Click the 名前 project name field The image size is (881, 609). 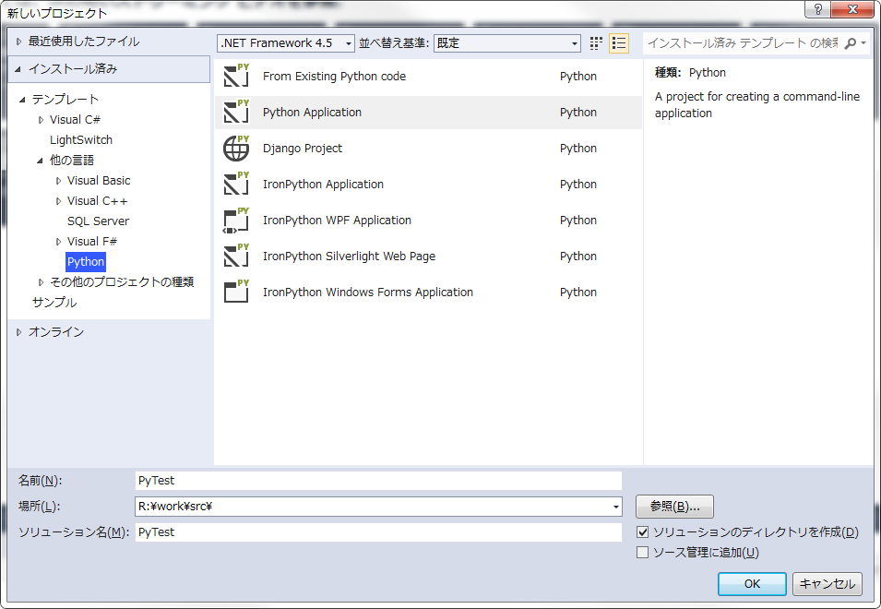[x=378, y=481]
